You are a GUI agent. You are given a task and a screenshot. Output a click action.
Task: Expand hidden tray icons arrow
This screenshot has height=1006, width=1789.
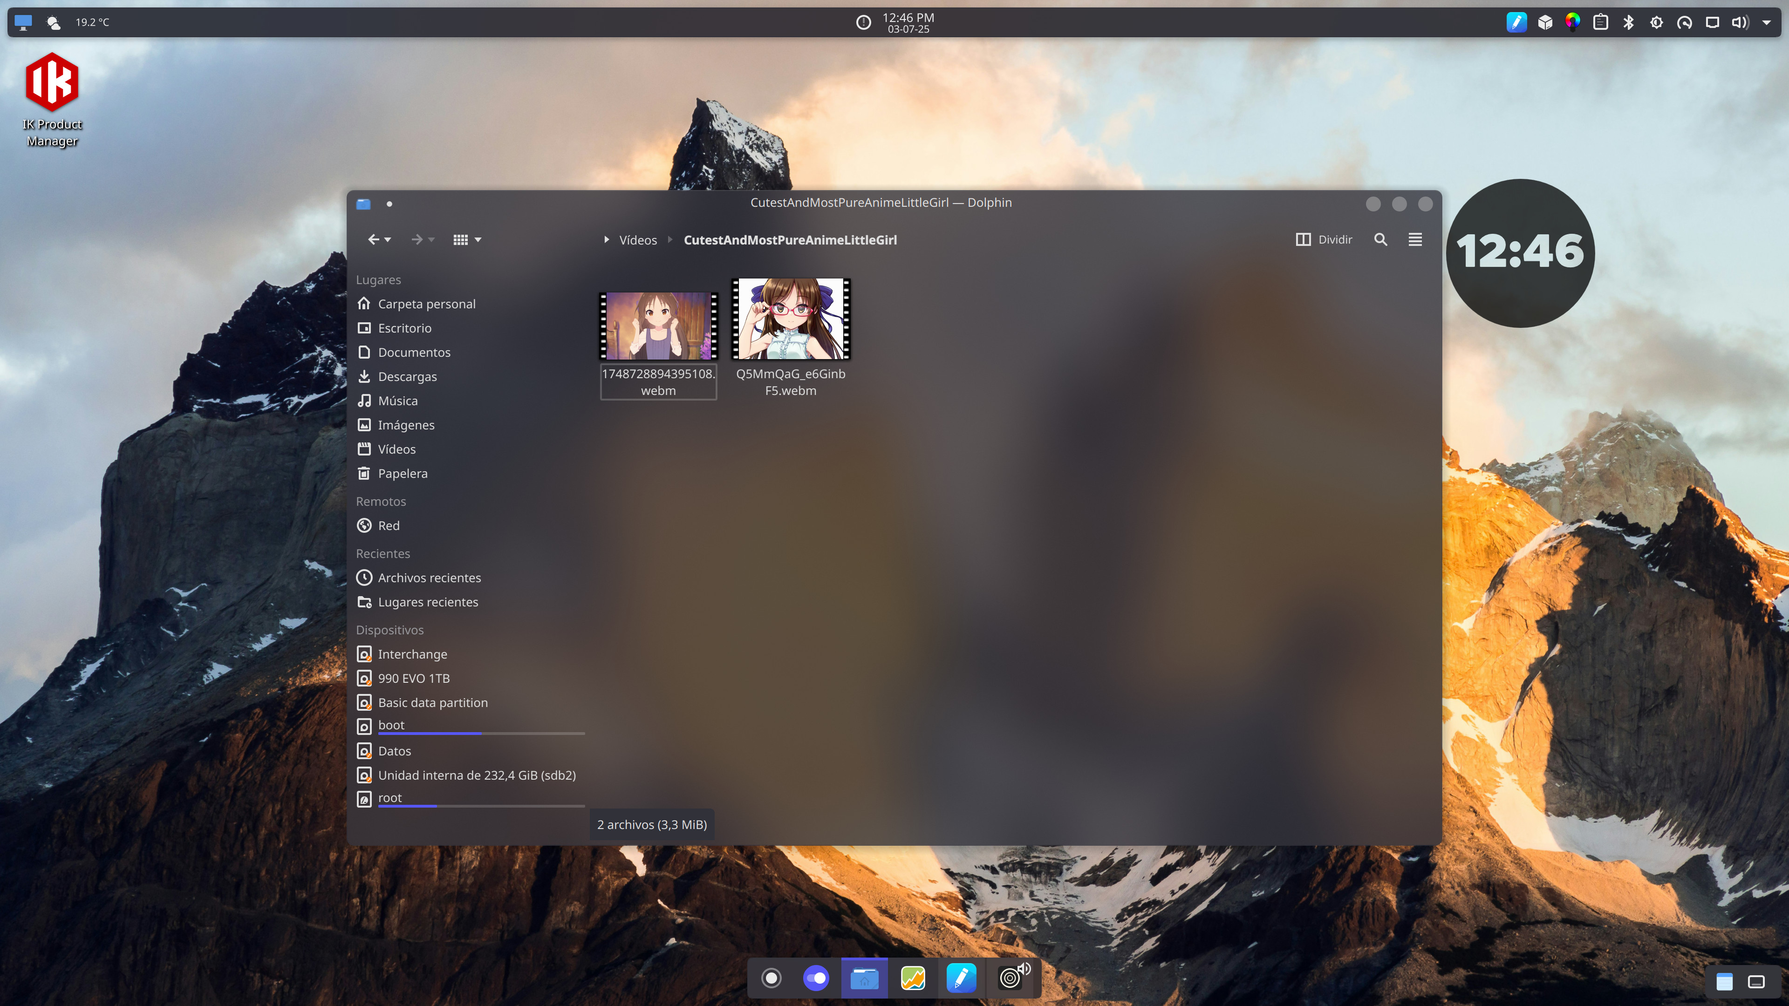pyautogui.click(x=1767, y=22)
